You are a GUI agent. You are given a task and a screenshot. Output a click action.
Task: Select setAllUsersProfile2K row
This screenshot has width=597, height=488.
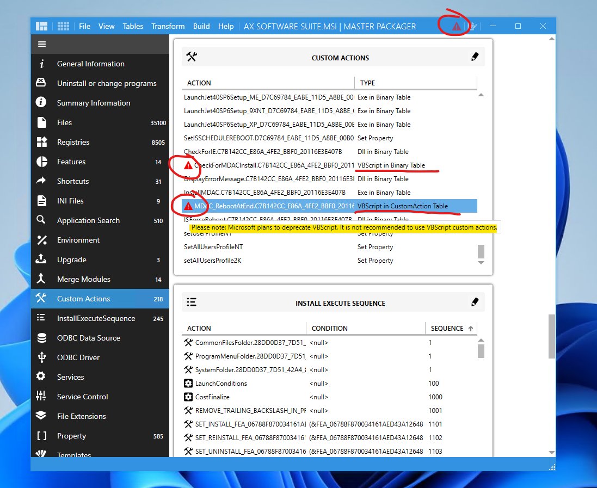329,261
